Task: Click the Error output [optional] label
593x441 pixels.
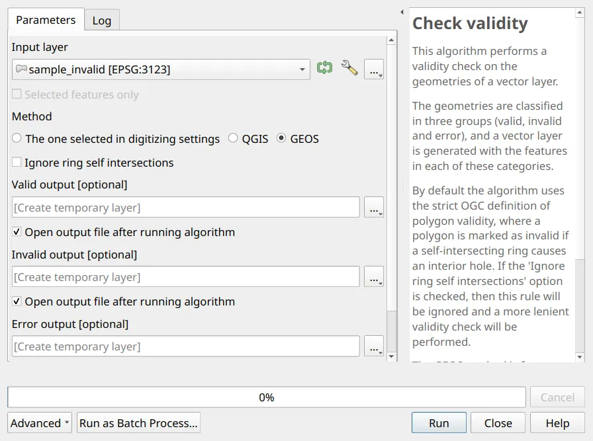Action: coord(70,324)
